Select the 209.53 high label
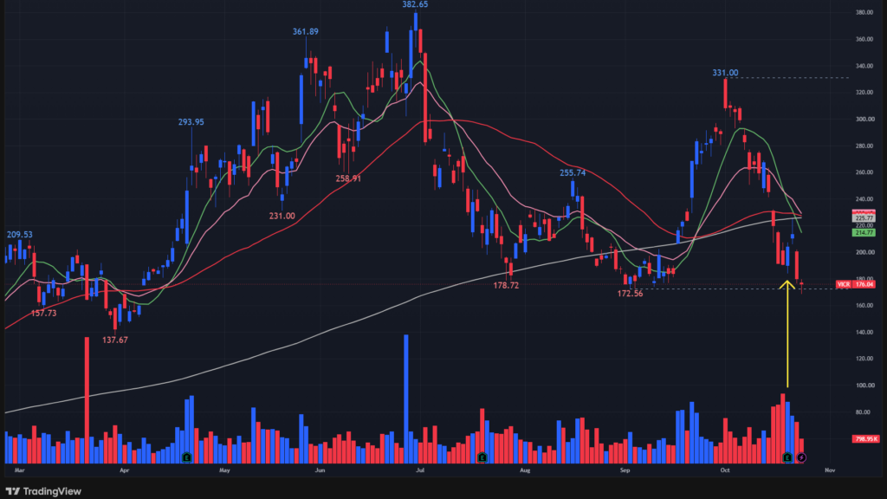The image size is (887, 499). pos(19,234)
